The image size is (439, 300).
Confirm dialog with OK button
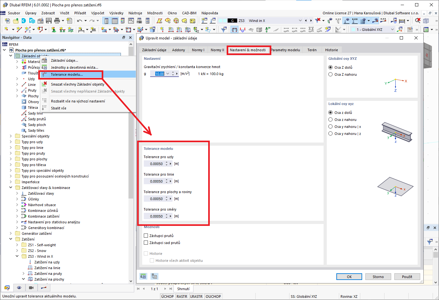point(349,277)
